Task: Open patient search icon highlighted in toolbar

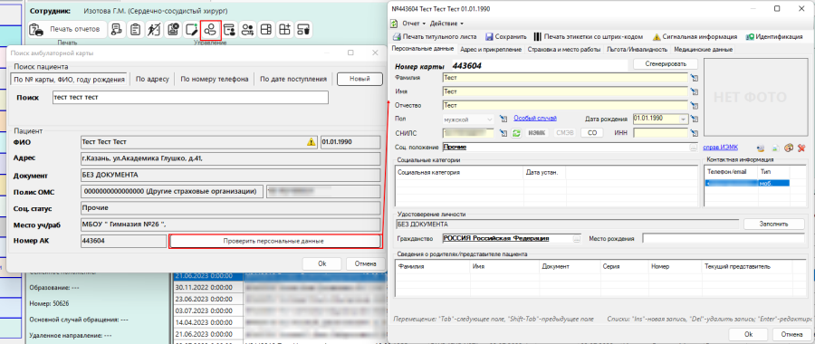Action: point(210,30)
